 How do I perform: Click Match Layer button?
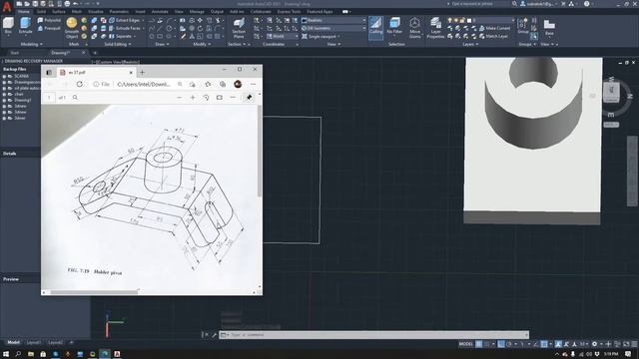point(493,36)
